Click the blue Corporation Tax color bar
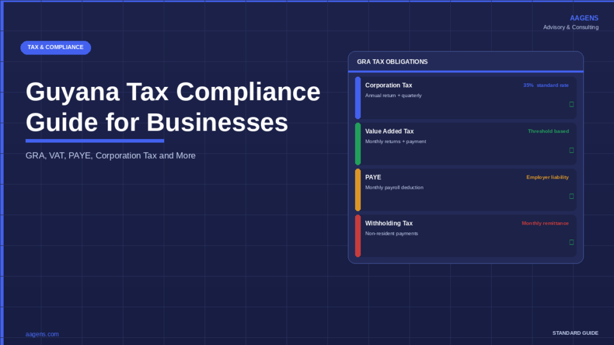This screenshot has width=614, height=345. pyautogui.click(x=358, y=98)
